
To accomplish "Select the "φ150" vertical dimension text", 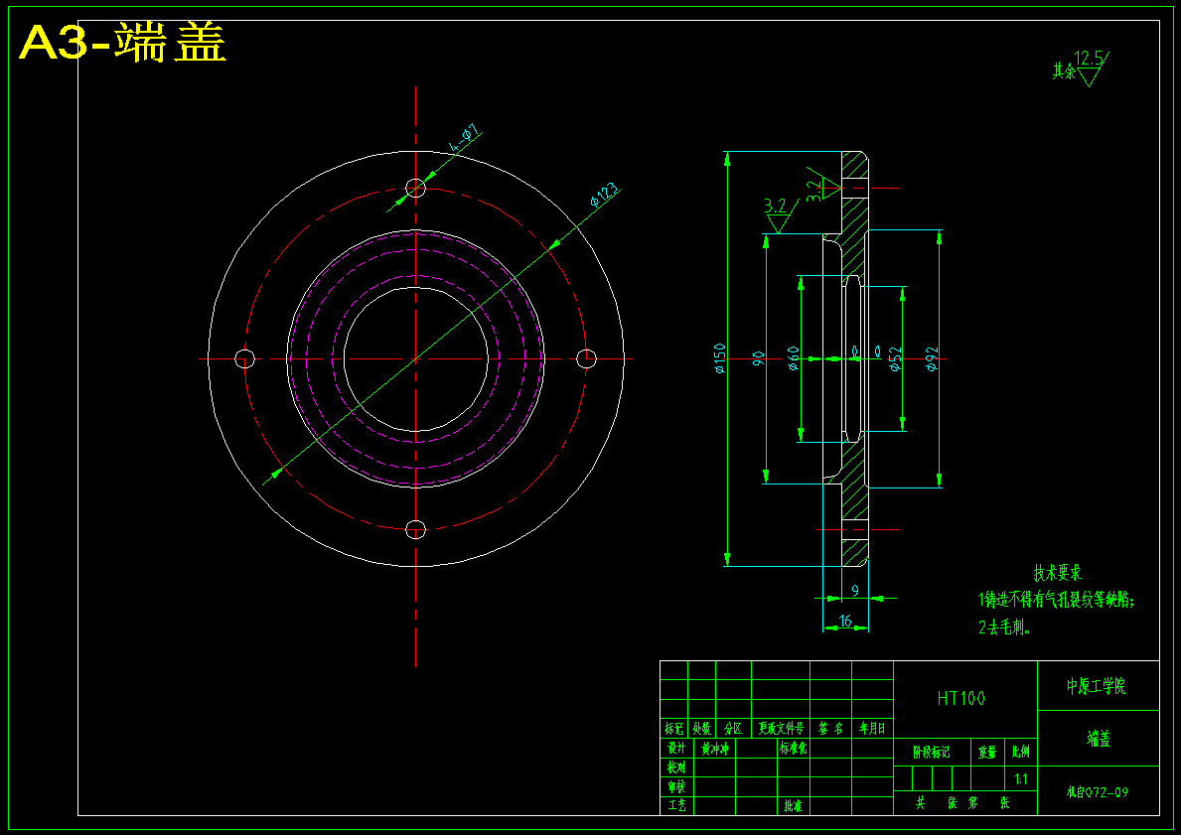I will [719, 358].
